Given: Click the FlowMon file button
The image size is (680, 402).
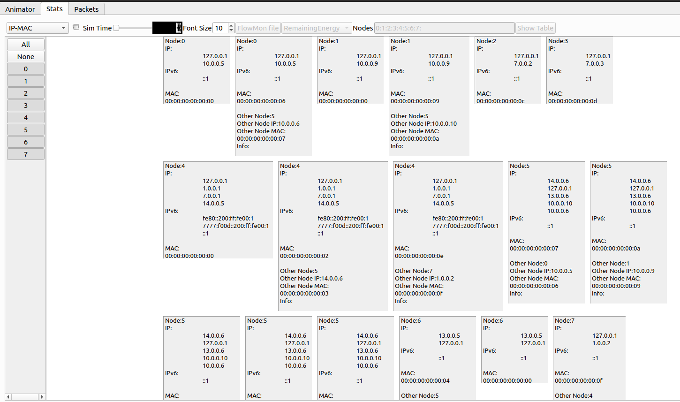Looking at the screenshot, I should point(258,28).
